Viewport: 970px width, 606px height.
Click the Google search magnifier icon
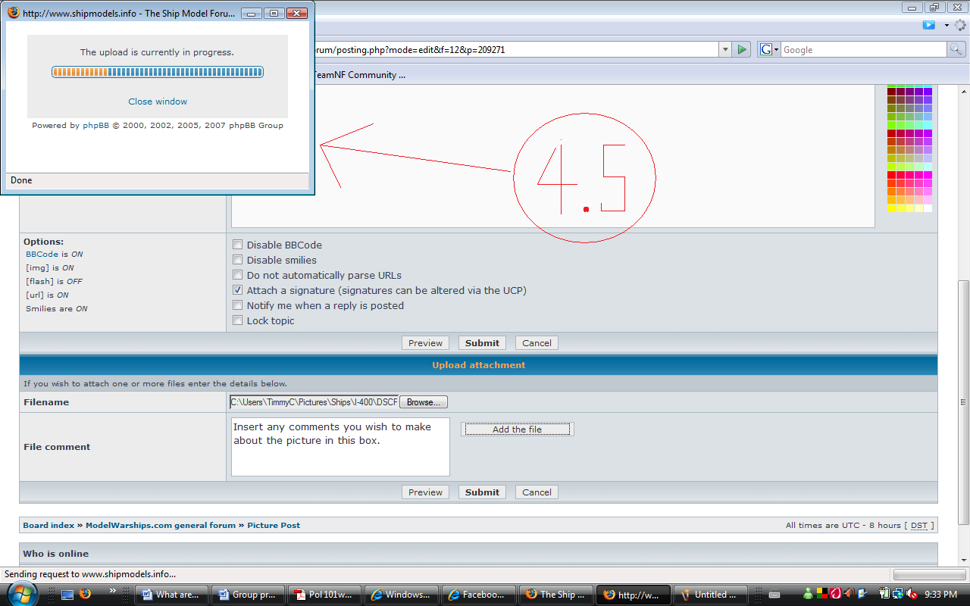(956, 49)
